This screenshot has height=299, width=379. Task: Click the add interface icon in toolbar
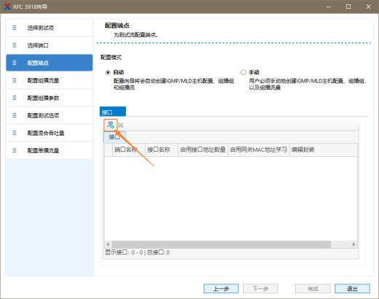(111, 125)
